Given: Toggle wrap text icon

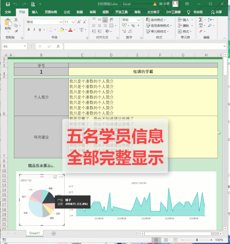Looking at the screenshot, I should (111, 20).
